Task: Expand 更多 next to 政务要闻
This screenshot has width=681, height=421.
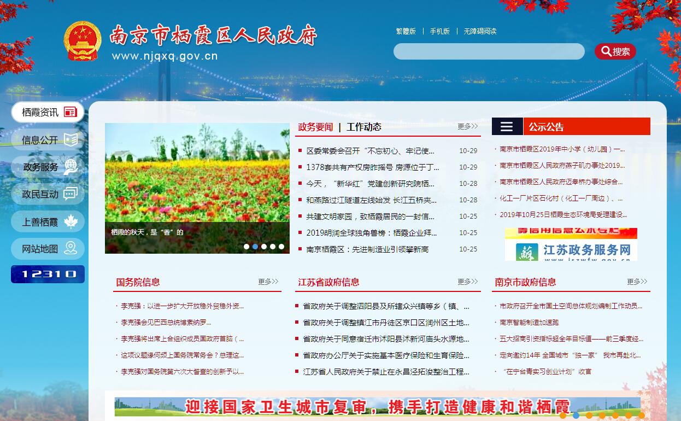Action: (x=467, y=126)
